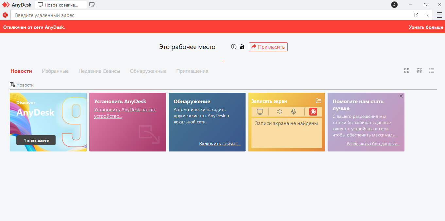The image size is (445, 221).
Task: Click the Пригласить button
Action: (268, 47)
